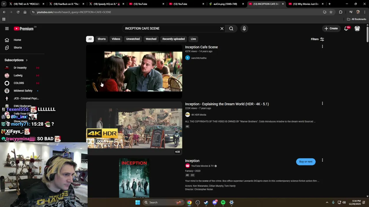The image size is (369, 207).
Task: Open sanchitchadha channel avatar
Action: [187, 58]
